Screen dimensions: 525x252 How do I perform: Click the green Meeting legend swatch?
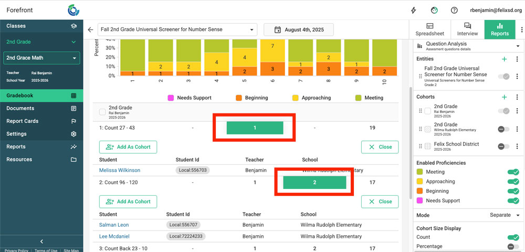359,98
